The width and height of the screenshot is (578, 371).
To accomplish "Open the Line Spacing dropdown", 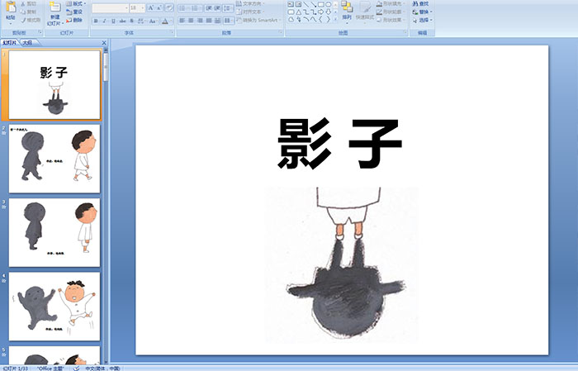I will (x=228, y=7).
